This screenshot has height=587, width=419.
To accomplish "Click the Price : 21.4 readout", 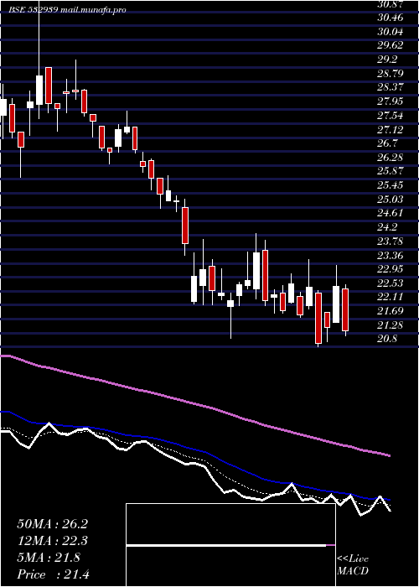I will click(53, 574).
